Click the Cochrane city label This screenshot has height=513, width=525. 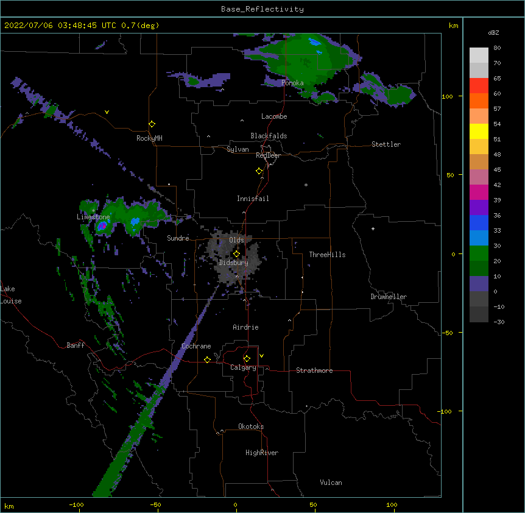pos(196,346)
